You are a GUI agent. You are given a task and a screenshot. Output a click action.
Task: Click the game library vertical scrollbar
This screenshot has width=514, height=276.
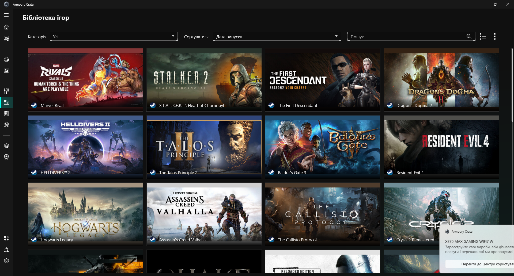[x=512, y=86]
